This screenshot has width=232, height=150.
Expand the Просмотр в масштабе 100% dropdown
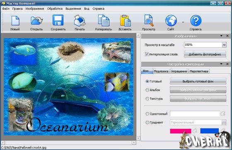point(224,44)
